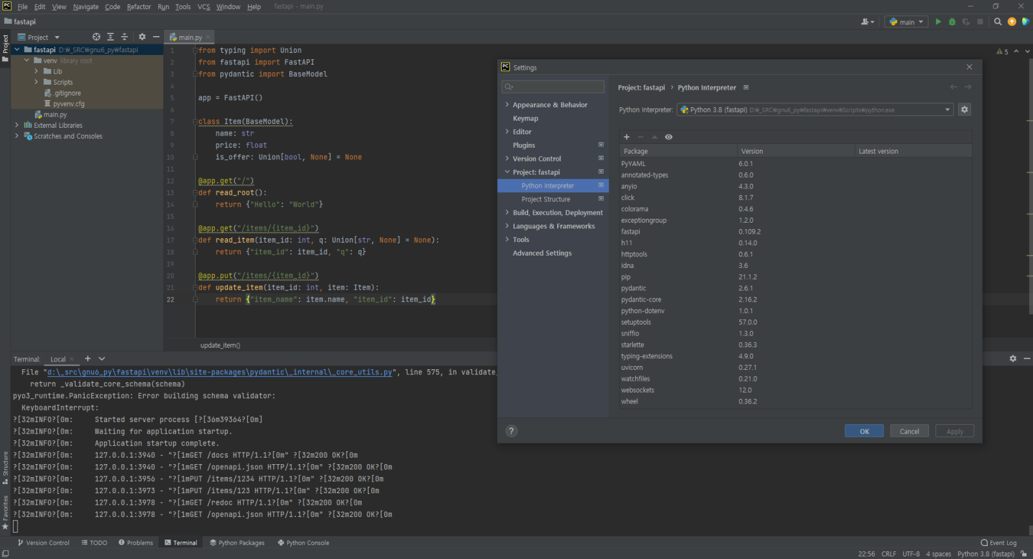This screenshot has height=559, width=1033.
Task: Click the upgrade package up-arrow icon
Action: pos(654,137)
